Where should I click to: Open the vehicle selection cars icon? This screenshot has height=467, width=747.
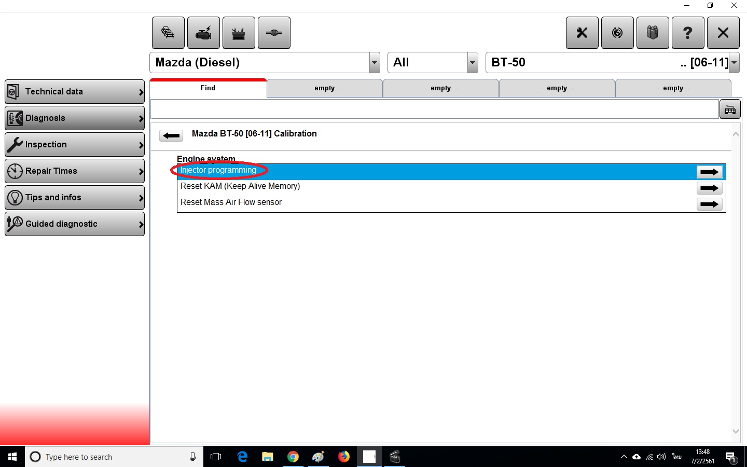168,33
